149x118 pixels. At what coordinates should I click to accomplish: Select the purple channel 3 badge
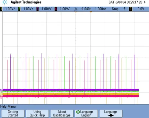(38, 9)
